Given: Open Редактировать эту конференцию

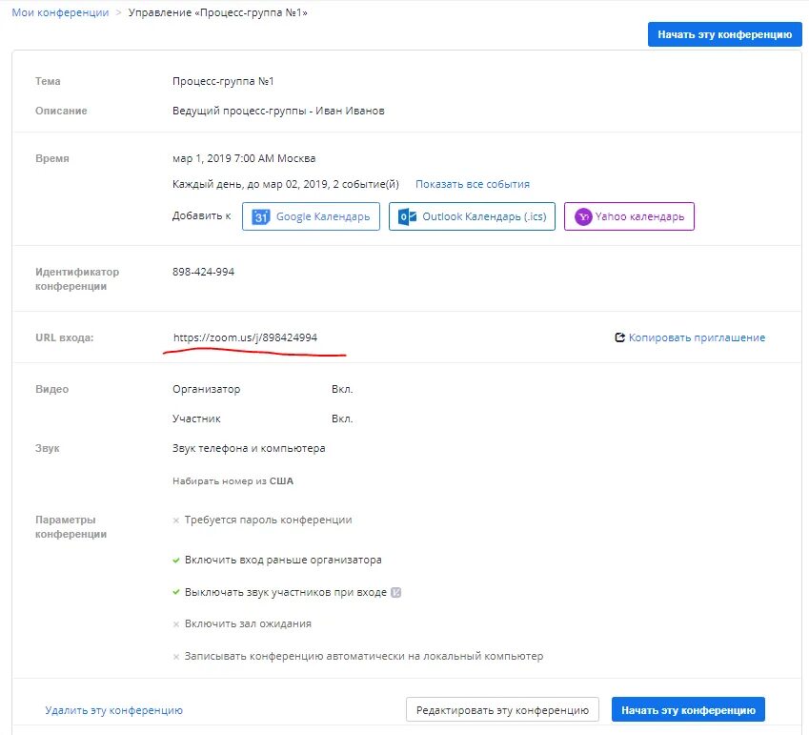Looking at the screenshot, I should [x=502, y=709].
